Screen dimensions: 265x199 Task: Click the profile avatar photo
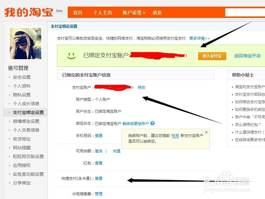(x=26, y=43)
